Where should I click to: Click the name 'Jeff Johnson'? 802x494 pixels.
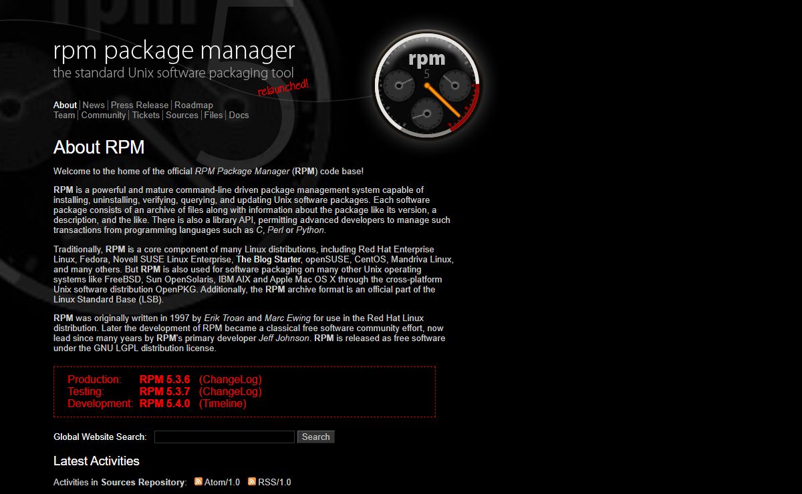[284, 338]
